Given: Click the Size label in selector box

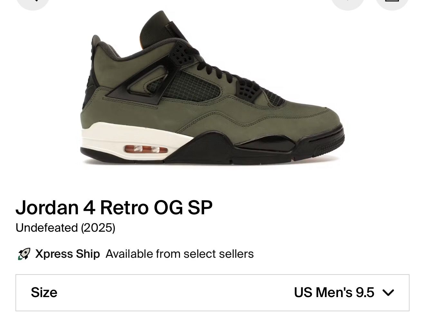Looking at the screenshot, I should point(44,293).
